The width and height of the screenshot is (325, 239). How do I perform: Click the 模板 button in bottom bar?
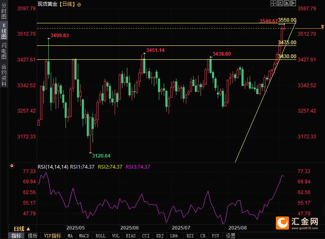[x=32, y=236]
